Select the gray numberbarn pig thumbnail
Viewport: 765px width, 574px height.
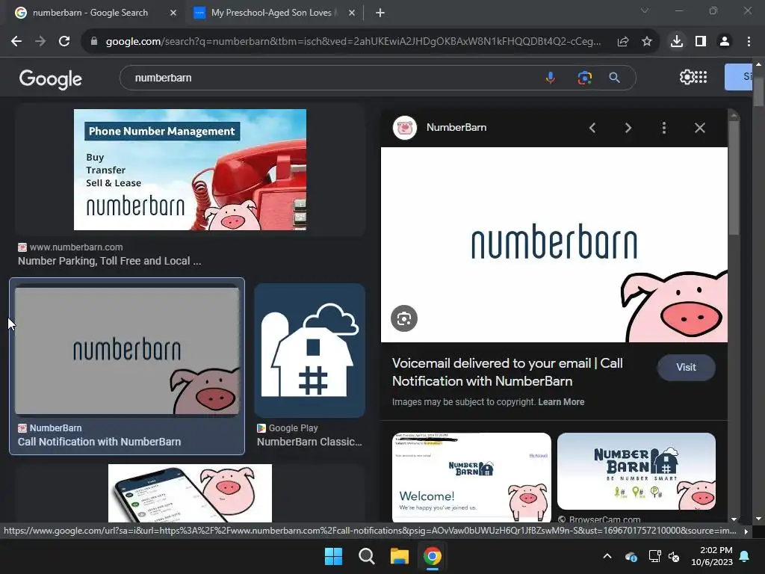coord(127,351)
